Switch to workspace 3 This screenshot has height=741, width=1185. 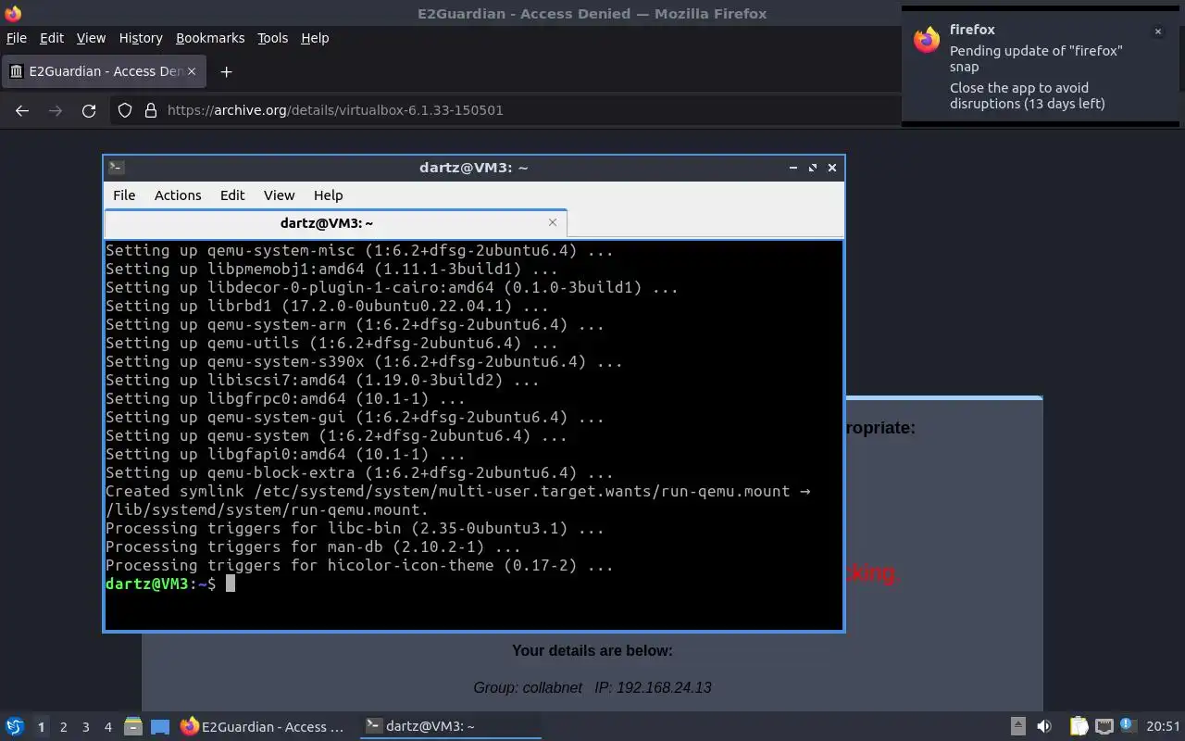(x=86, y=727)
